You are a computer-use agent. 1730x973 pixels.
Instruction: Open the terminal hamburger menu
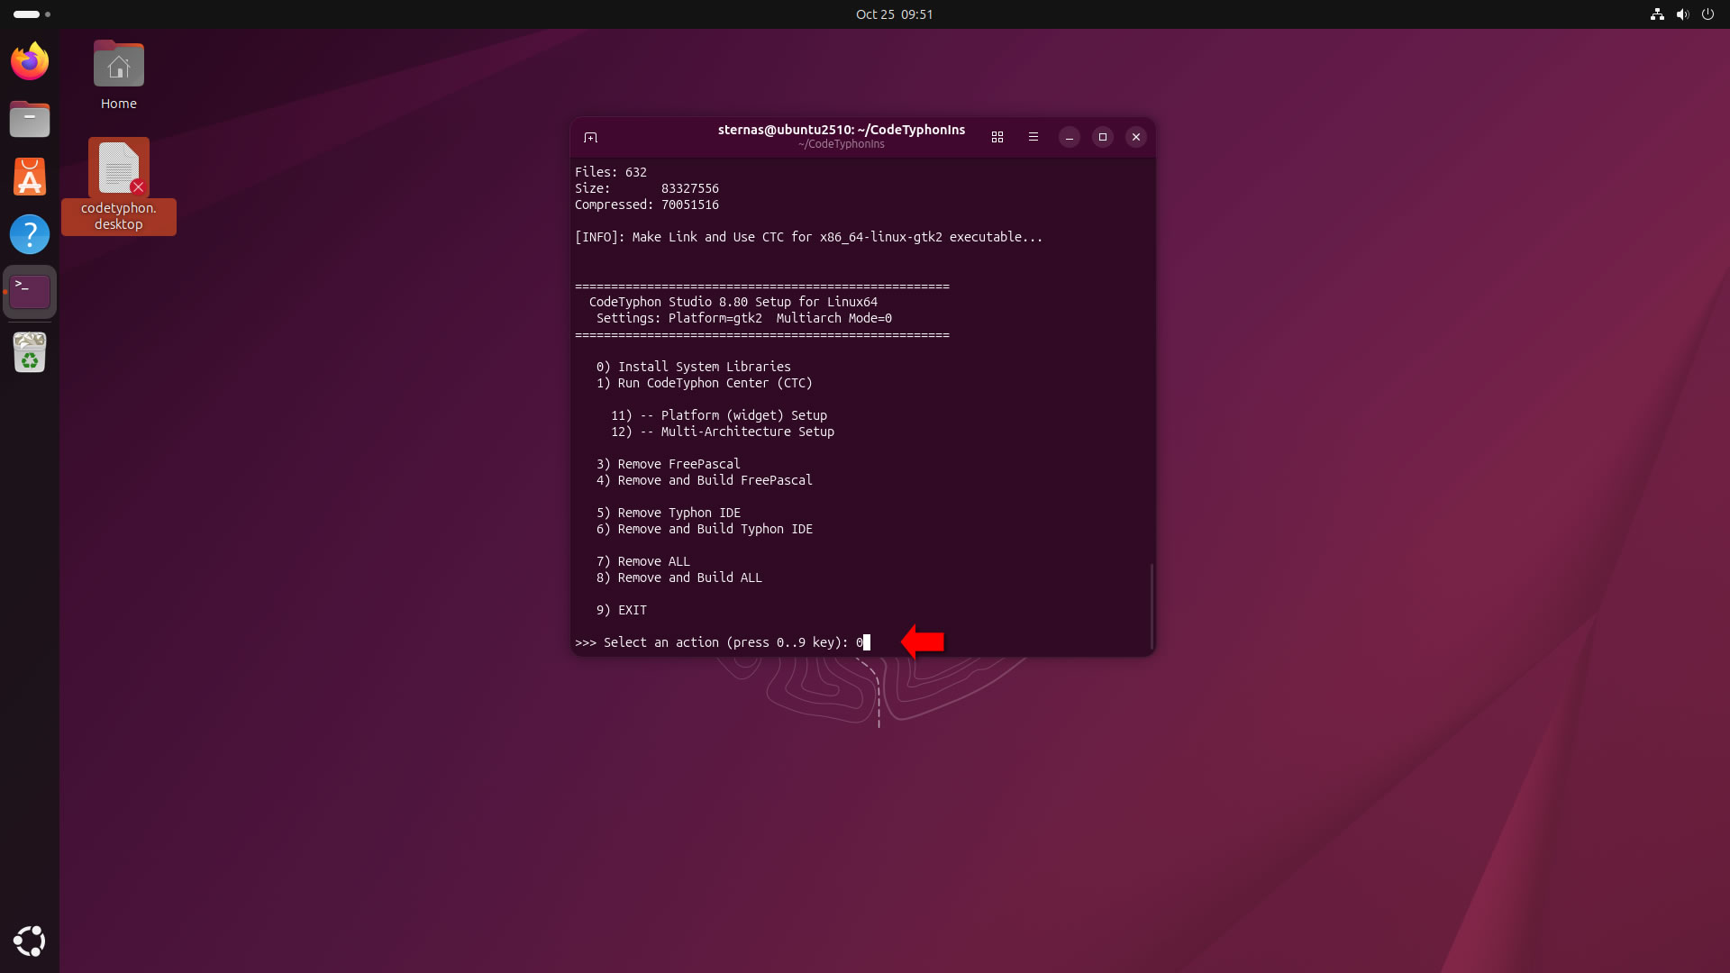pos(1033,137)
